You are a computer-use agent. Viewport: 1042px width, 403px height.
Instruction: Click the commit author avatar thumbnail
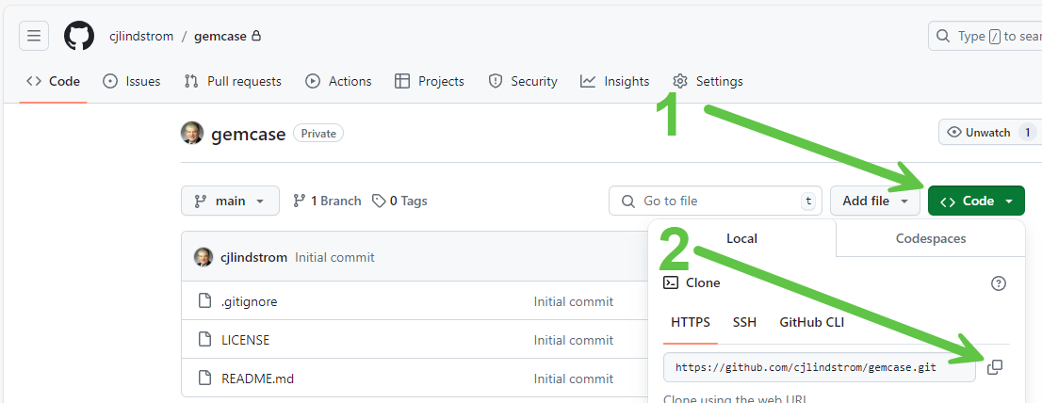tap(204, 257)
